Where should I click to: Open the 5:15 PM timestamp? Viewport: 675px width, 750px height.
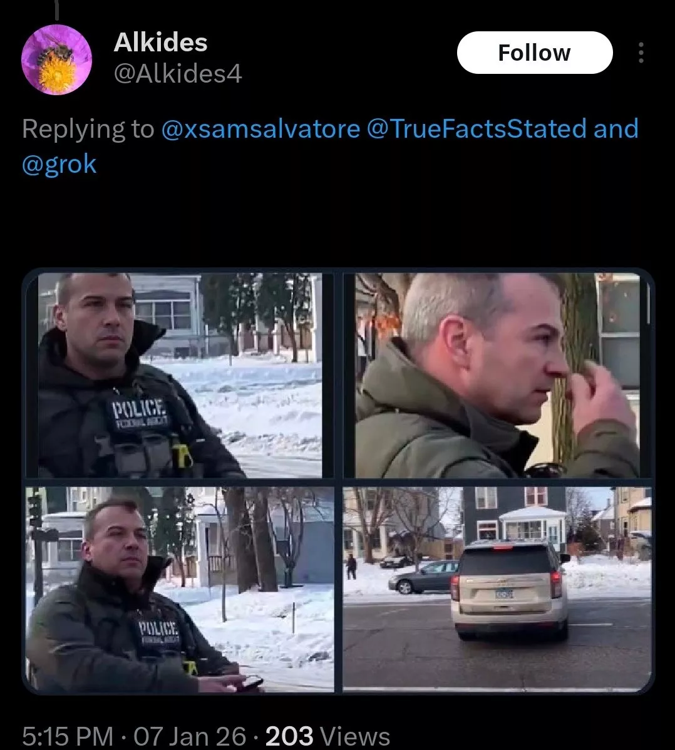(x=68, y=736)
